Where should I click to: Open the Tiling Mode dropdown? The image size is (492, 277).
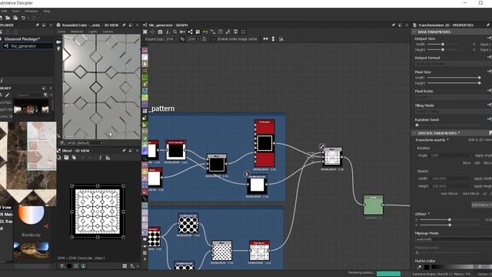click(x=454, y=111)
